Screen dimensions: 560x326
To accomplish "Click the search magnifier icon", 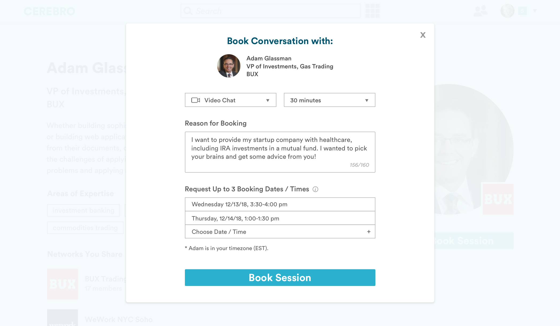I will tap(188, 11).
